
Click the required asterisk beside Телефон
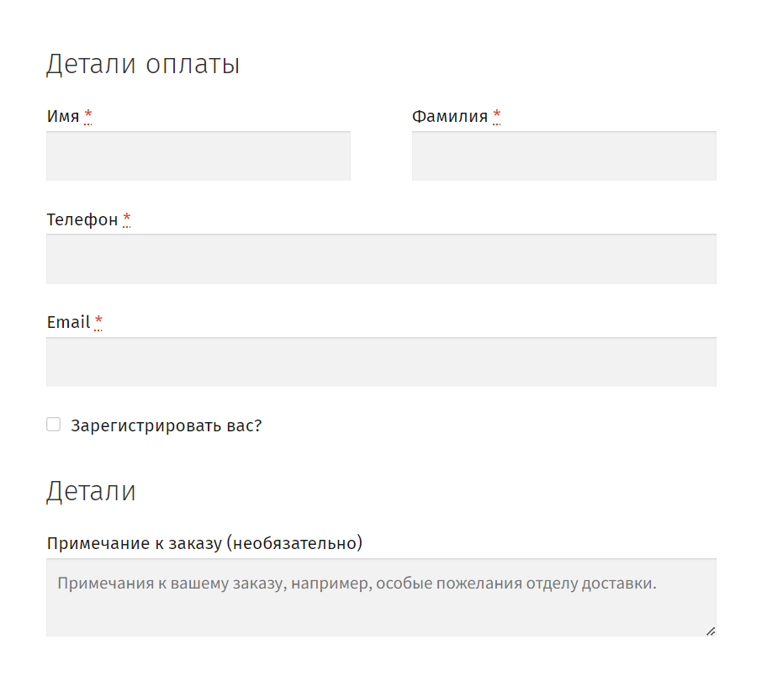click(x=127, y=219)
